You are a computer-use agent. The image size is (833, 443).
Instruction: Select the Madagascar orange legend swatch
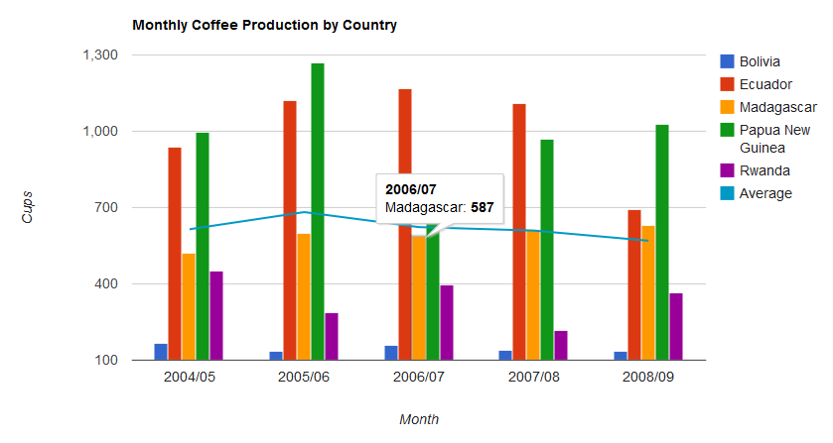tap(727, 107)
